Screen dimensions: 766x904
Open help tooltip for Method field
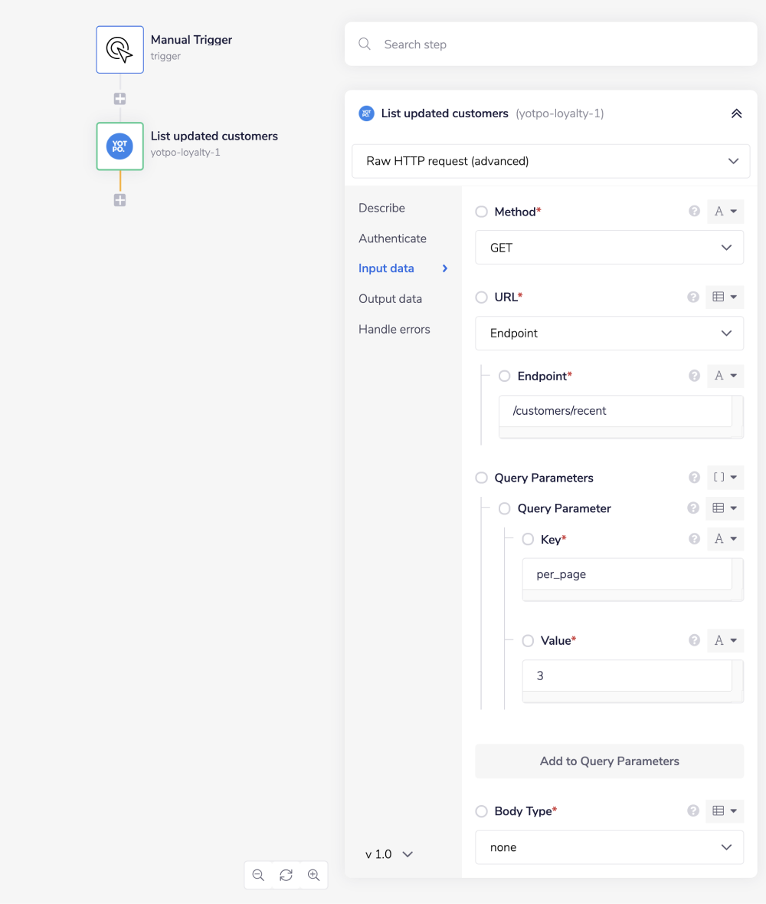[x=694, y=212]
